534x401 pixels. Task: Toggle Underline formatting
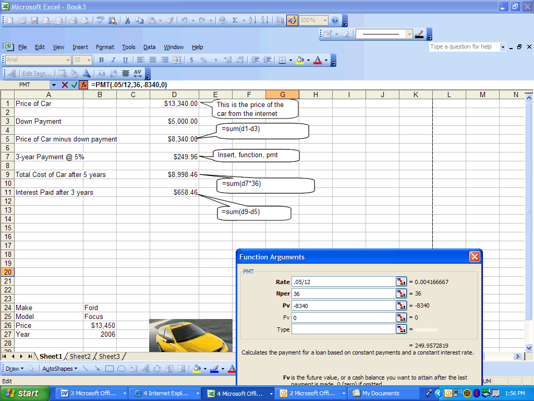(x=125, y=60)
